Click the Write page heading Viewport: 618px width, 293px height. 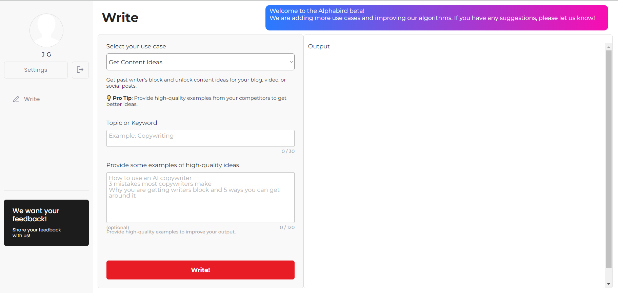(120, 18)
